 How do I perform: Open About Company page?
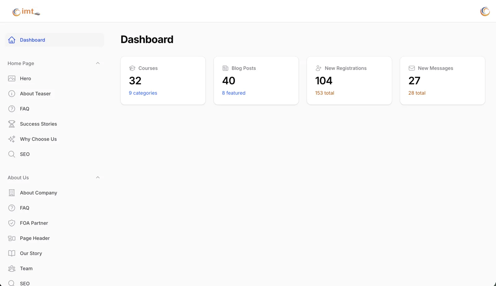point(55,193)
